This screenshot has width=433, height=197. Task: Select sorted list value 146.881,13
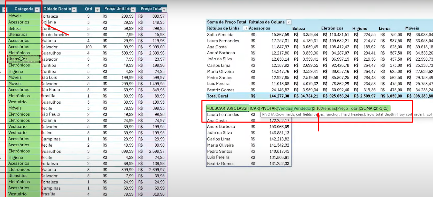(x=279, y=133)
